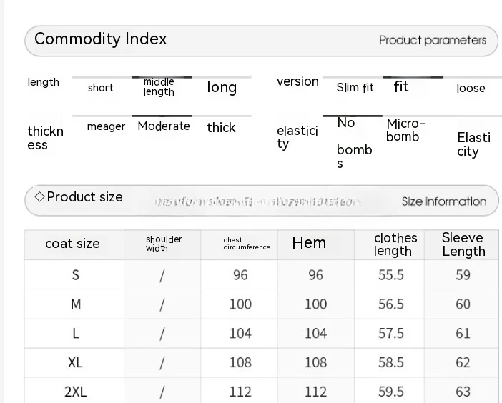
Task: Click the 'Sleeve Length' column header
Action: (x=463, y=244)
